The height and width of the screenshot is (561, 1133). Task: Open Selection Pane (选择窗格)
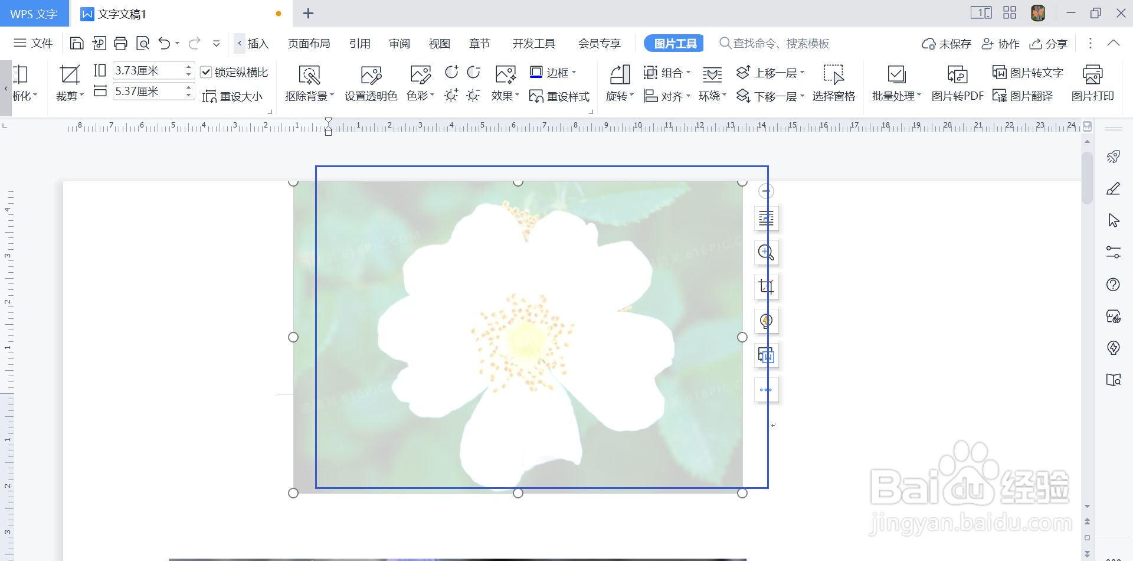(x=833, y=83)
